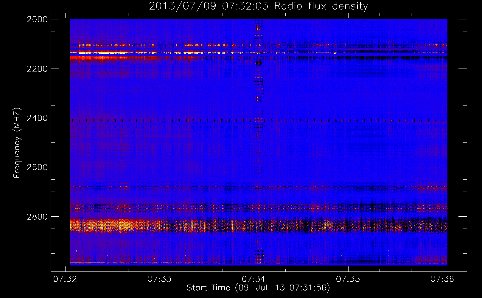Click the 07:35 time tick label
This screenshot has width=482, height=298.
coord(348,279)
